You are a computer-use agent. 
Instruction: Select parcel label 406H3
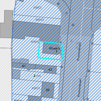(x=35, y=42)
